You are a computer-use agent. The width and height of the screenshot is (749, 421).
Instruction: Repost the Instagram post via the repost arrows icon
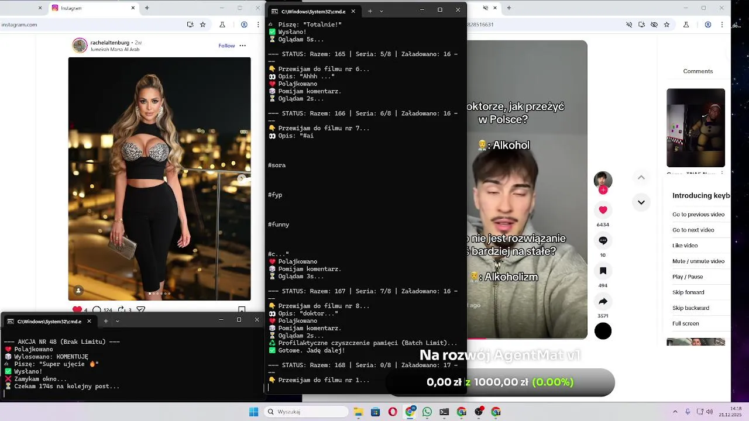pyautogui.click(x=121, y=310)
